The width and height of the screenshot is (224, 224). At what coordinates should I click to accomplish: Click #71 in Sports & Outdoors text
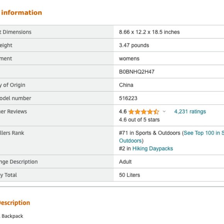point(149,133)
